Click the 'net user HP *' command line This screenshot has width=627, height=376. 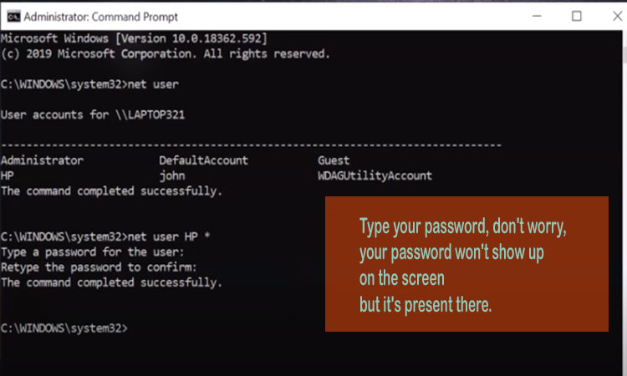[105, 236]
